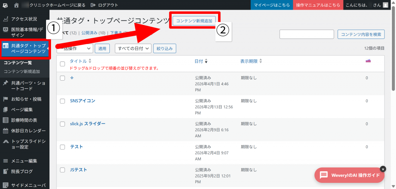Screen dimensions: 396x189
Task: Click the 院長ブログ edit icon in sidebar
Action: (5, 172)
